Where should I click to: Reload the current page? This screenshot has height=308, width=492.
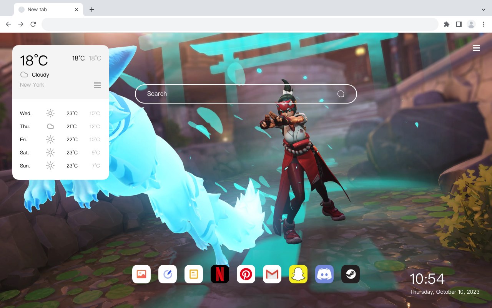[33, 24]
